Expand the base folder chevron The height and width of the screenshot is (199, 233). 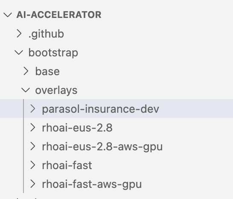(x=26, y=71)
